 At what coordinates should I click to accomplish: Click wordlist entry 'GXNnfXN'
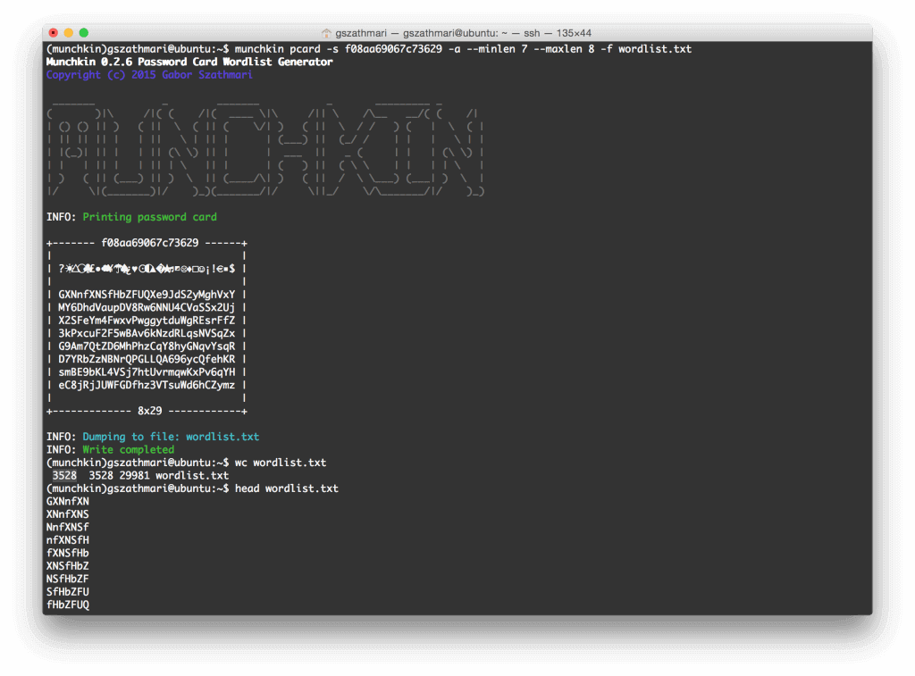point(68,501)
